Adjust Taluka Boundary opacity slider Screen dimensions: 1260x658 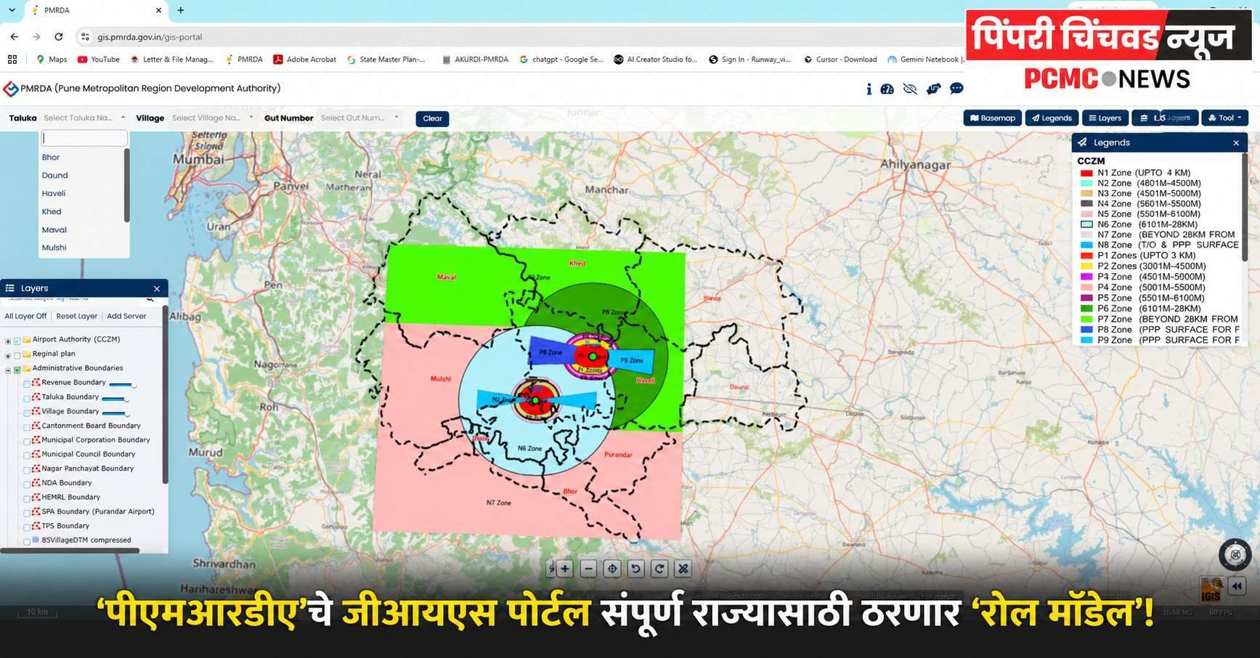115,399
